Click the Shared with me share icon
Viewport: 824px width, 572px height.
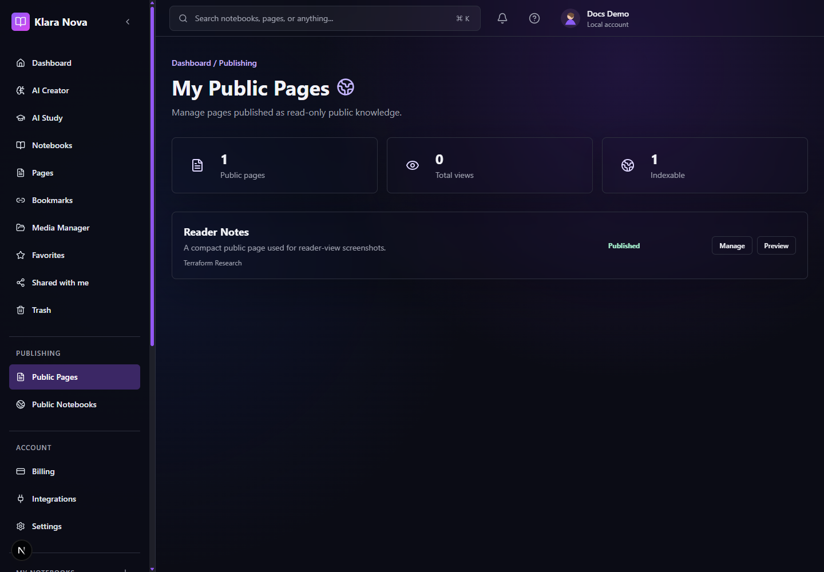tap(21, 283)
